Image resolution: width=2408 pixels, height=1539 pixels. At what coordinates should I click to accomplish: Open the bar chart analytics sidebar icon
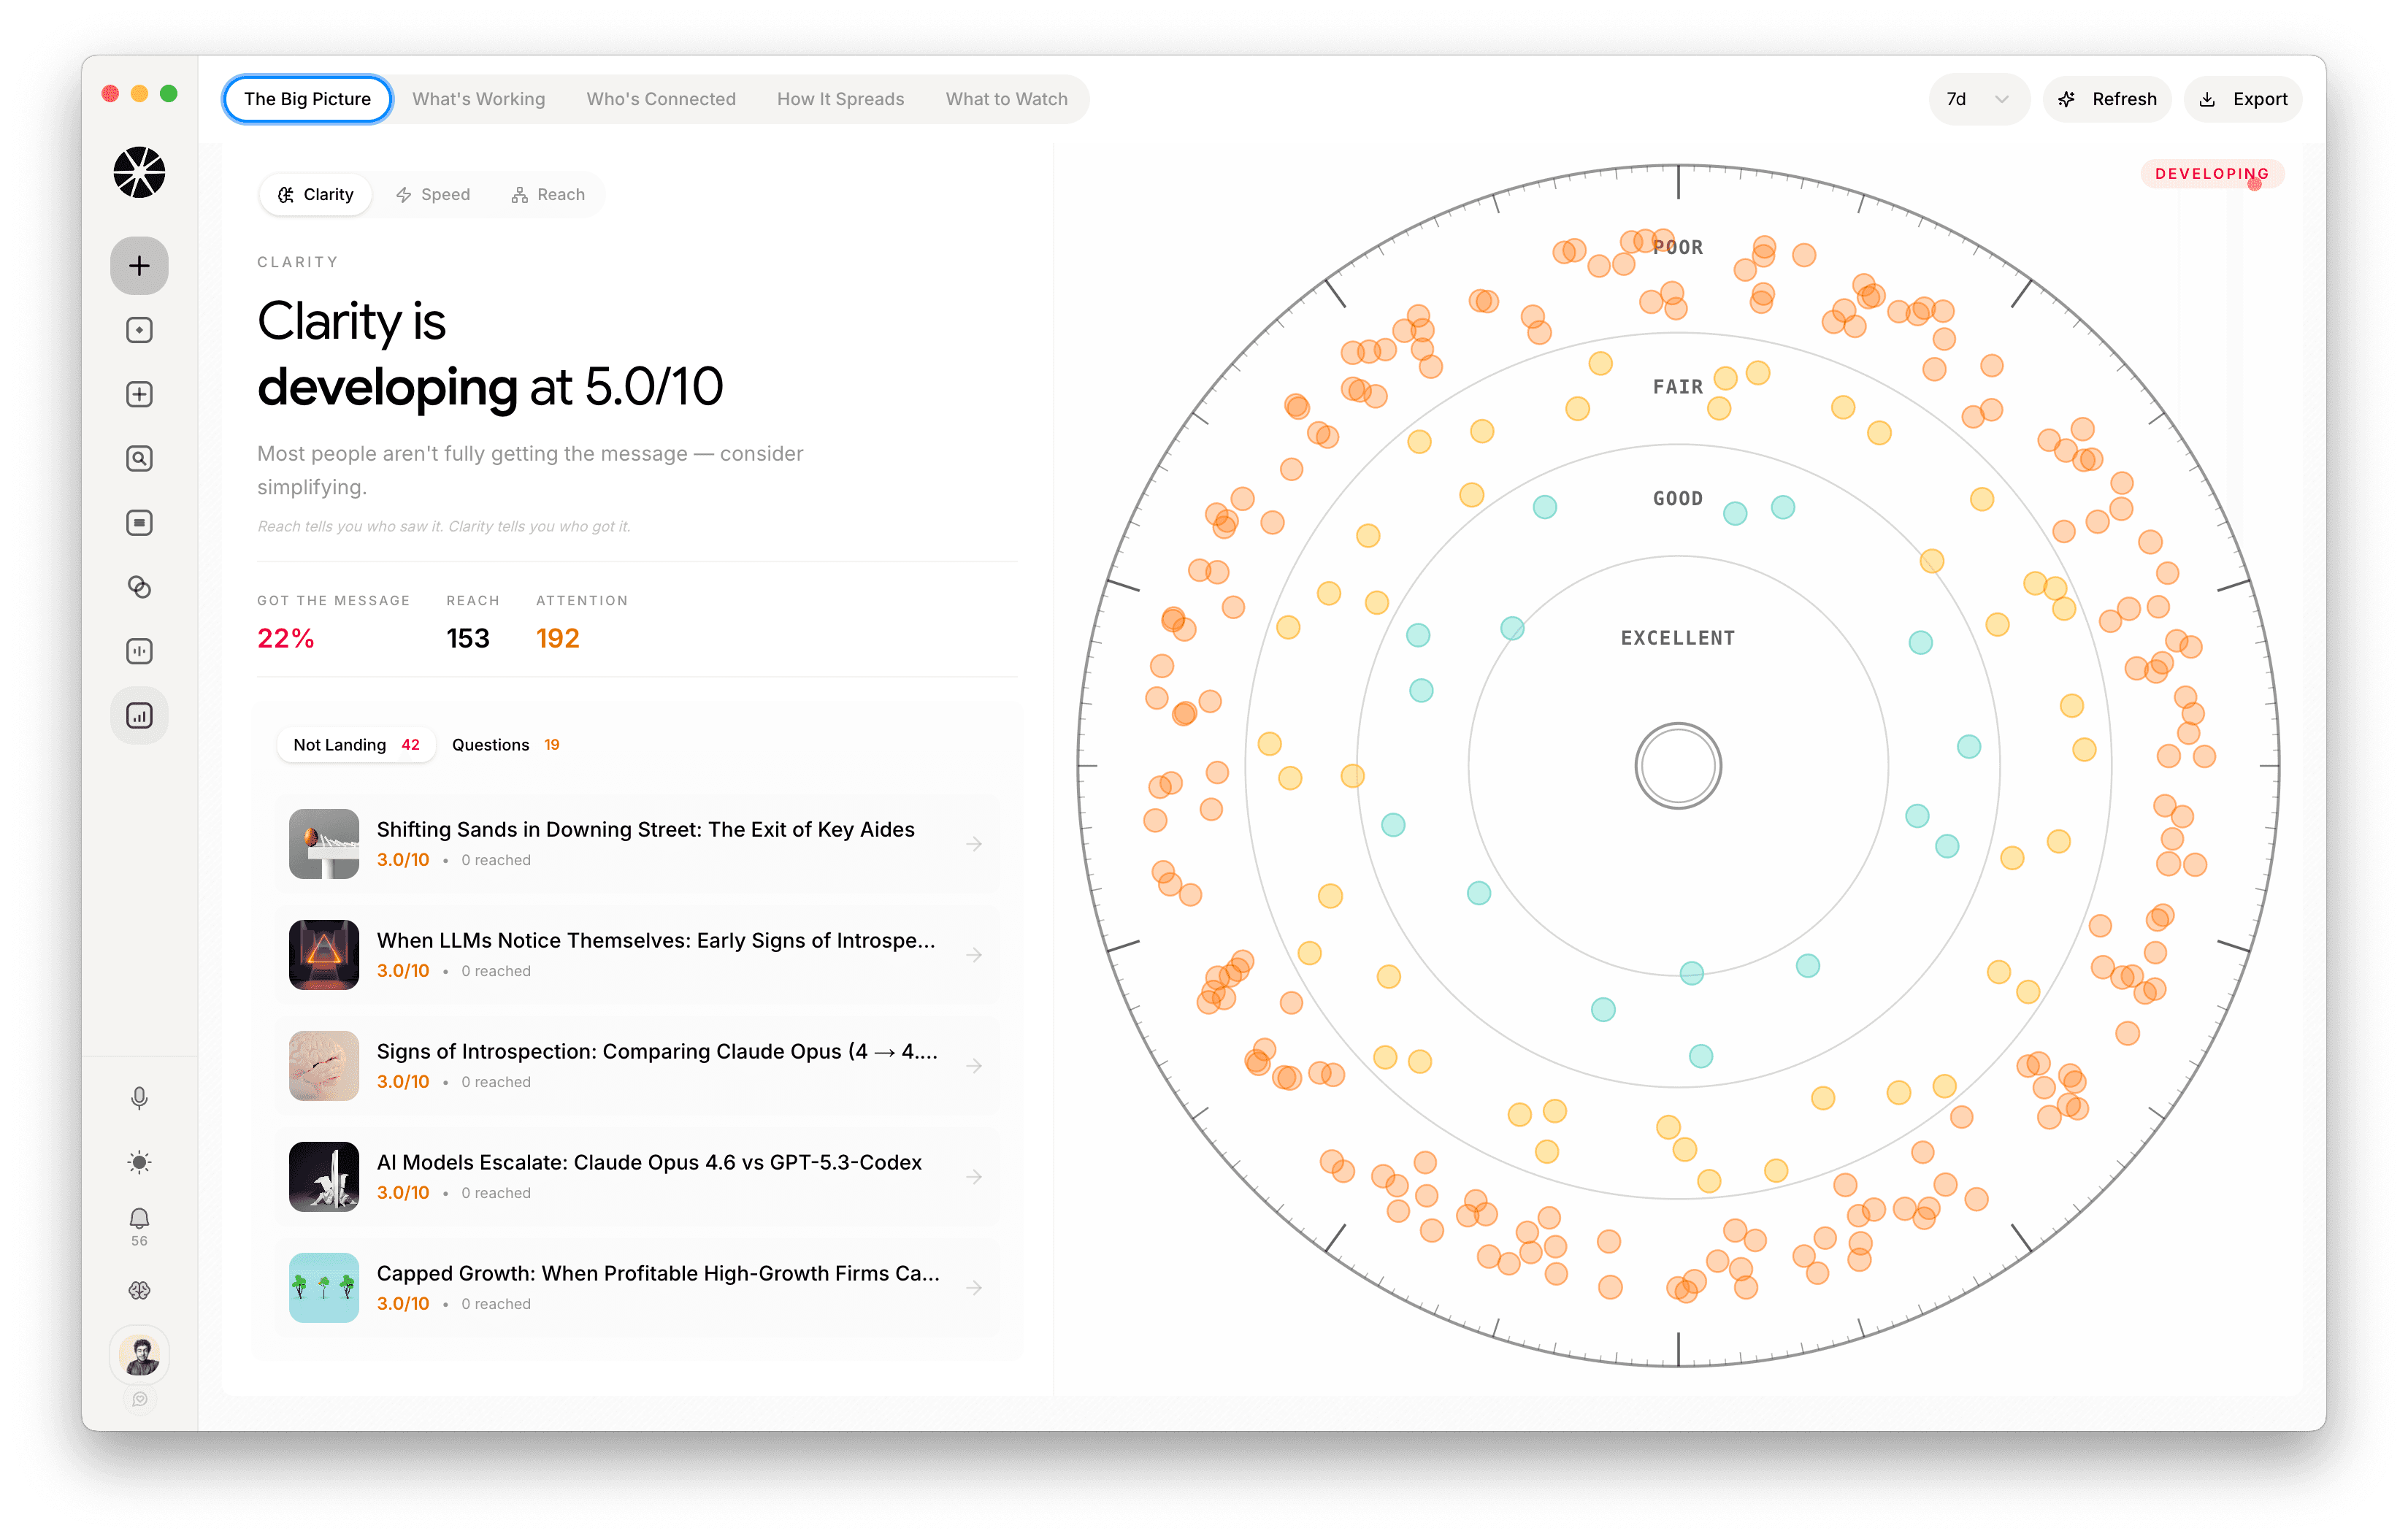click(x=139, y=716)
